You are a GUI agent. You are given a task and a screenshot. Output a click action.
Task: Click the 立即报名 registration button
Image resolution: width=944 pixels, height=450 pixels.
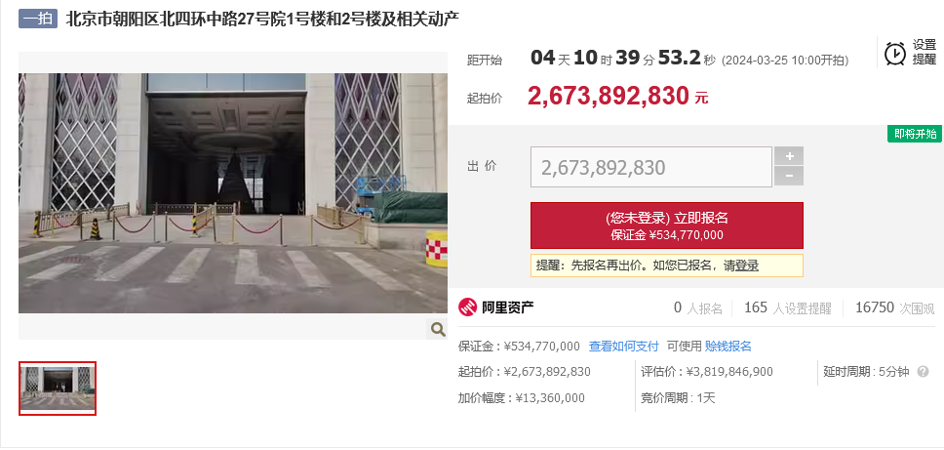pyautogui.click(x=666, y=225)
